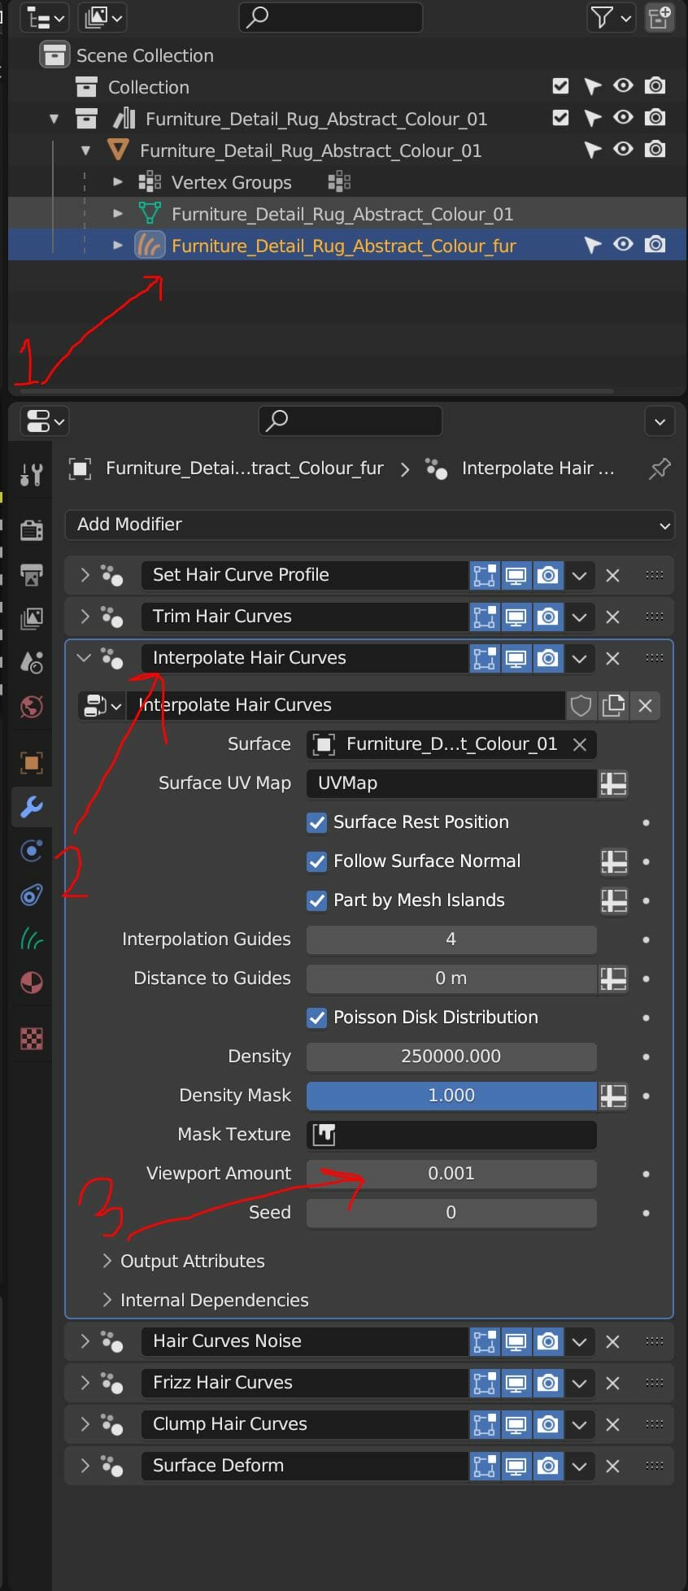This screenshot has height=1591, width=688.
Task: Expand the Output Attributes section
Action: pyautogui.click(x=107, y=1261)
